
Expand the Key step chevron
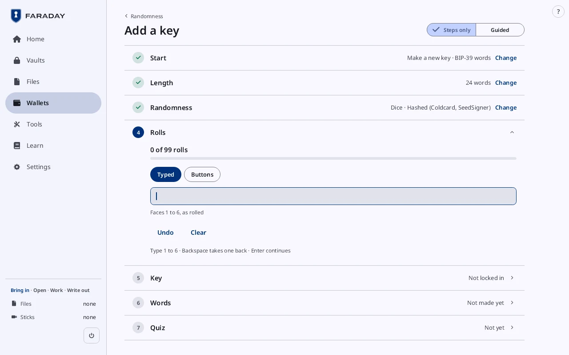click(512, 278)
